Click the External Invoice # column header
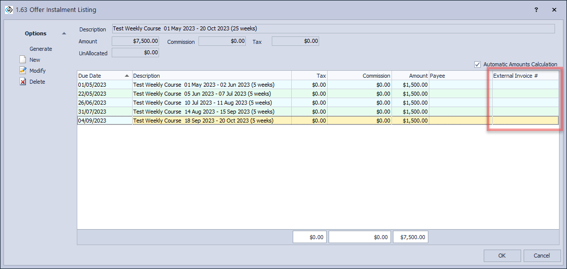This screenshot has height=269, width=567. (x=525, y=76)
